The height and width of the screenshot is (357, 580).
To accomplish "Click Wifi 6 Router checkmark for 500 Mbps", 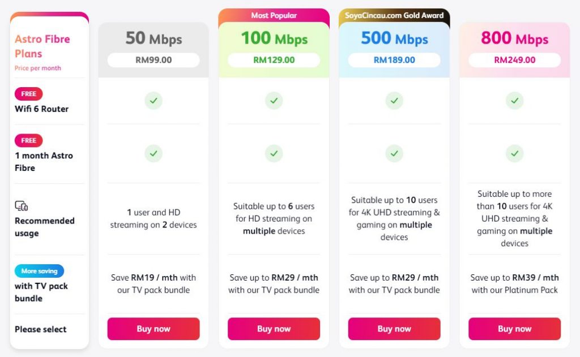I will (x=394, y=101).
